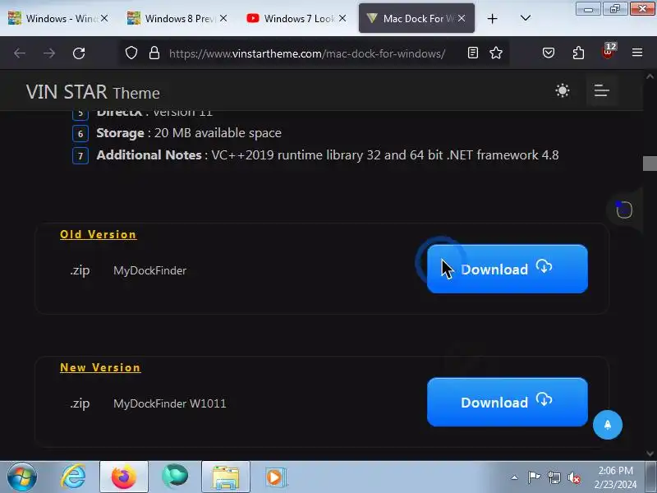Screen dimensions: 657x493
Task: Open tracking protection shield icon
Action: [131, 53]
